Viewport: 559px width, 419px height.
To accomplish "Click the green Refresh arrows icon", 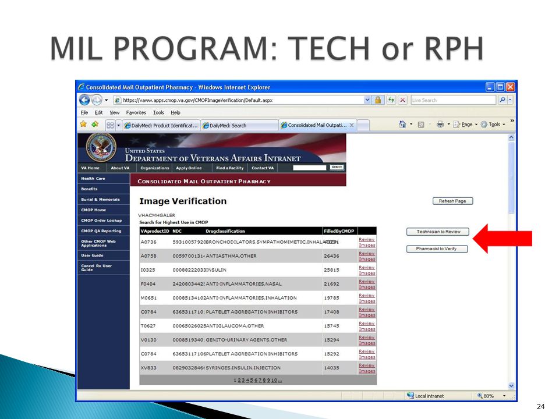I will [391, 100].
